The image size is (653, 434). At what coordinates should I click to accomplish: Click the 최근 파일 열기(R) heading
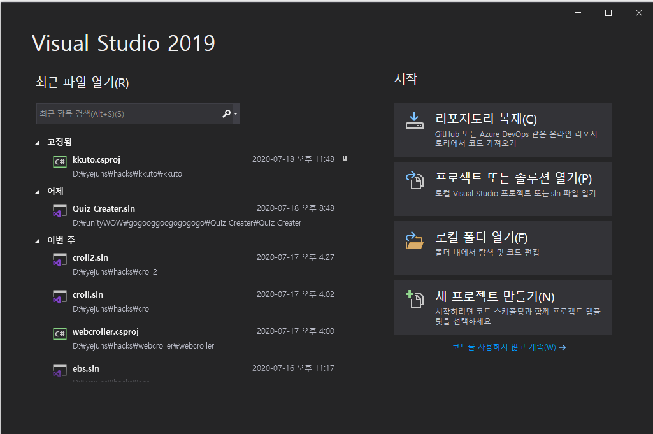[x=82, y=82]
